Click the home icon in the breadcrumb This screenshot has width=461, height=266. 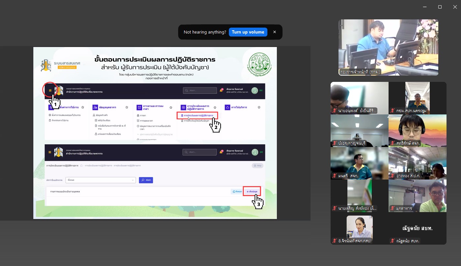click(x=81, y=165)
